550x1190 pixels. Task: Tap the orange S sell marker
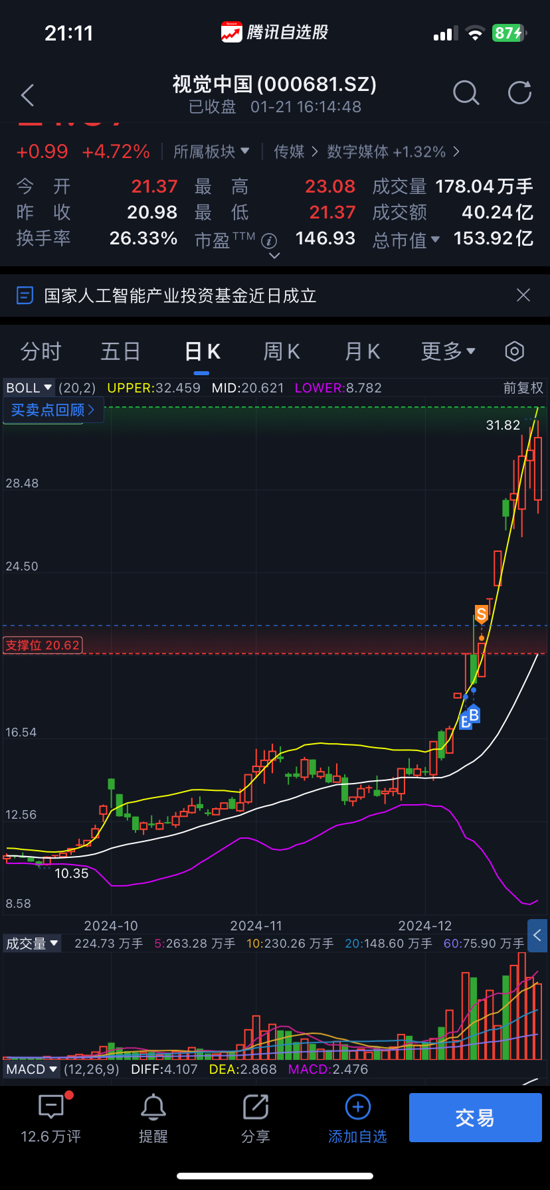coord(482,614)
